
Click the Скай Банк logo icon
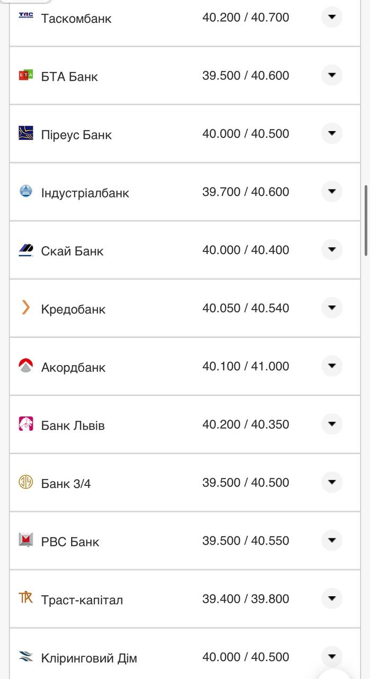coord(26,250)
